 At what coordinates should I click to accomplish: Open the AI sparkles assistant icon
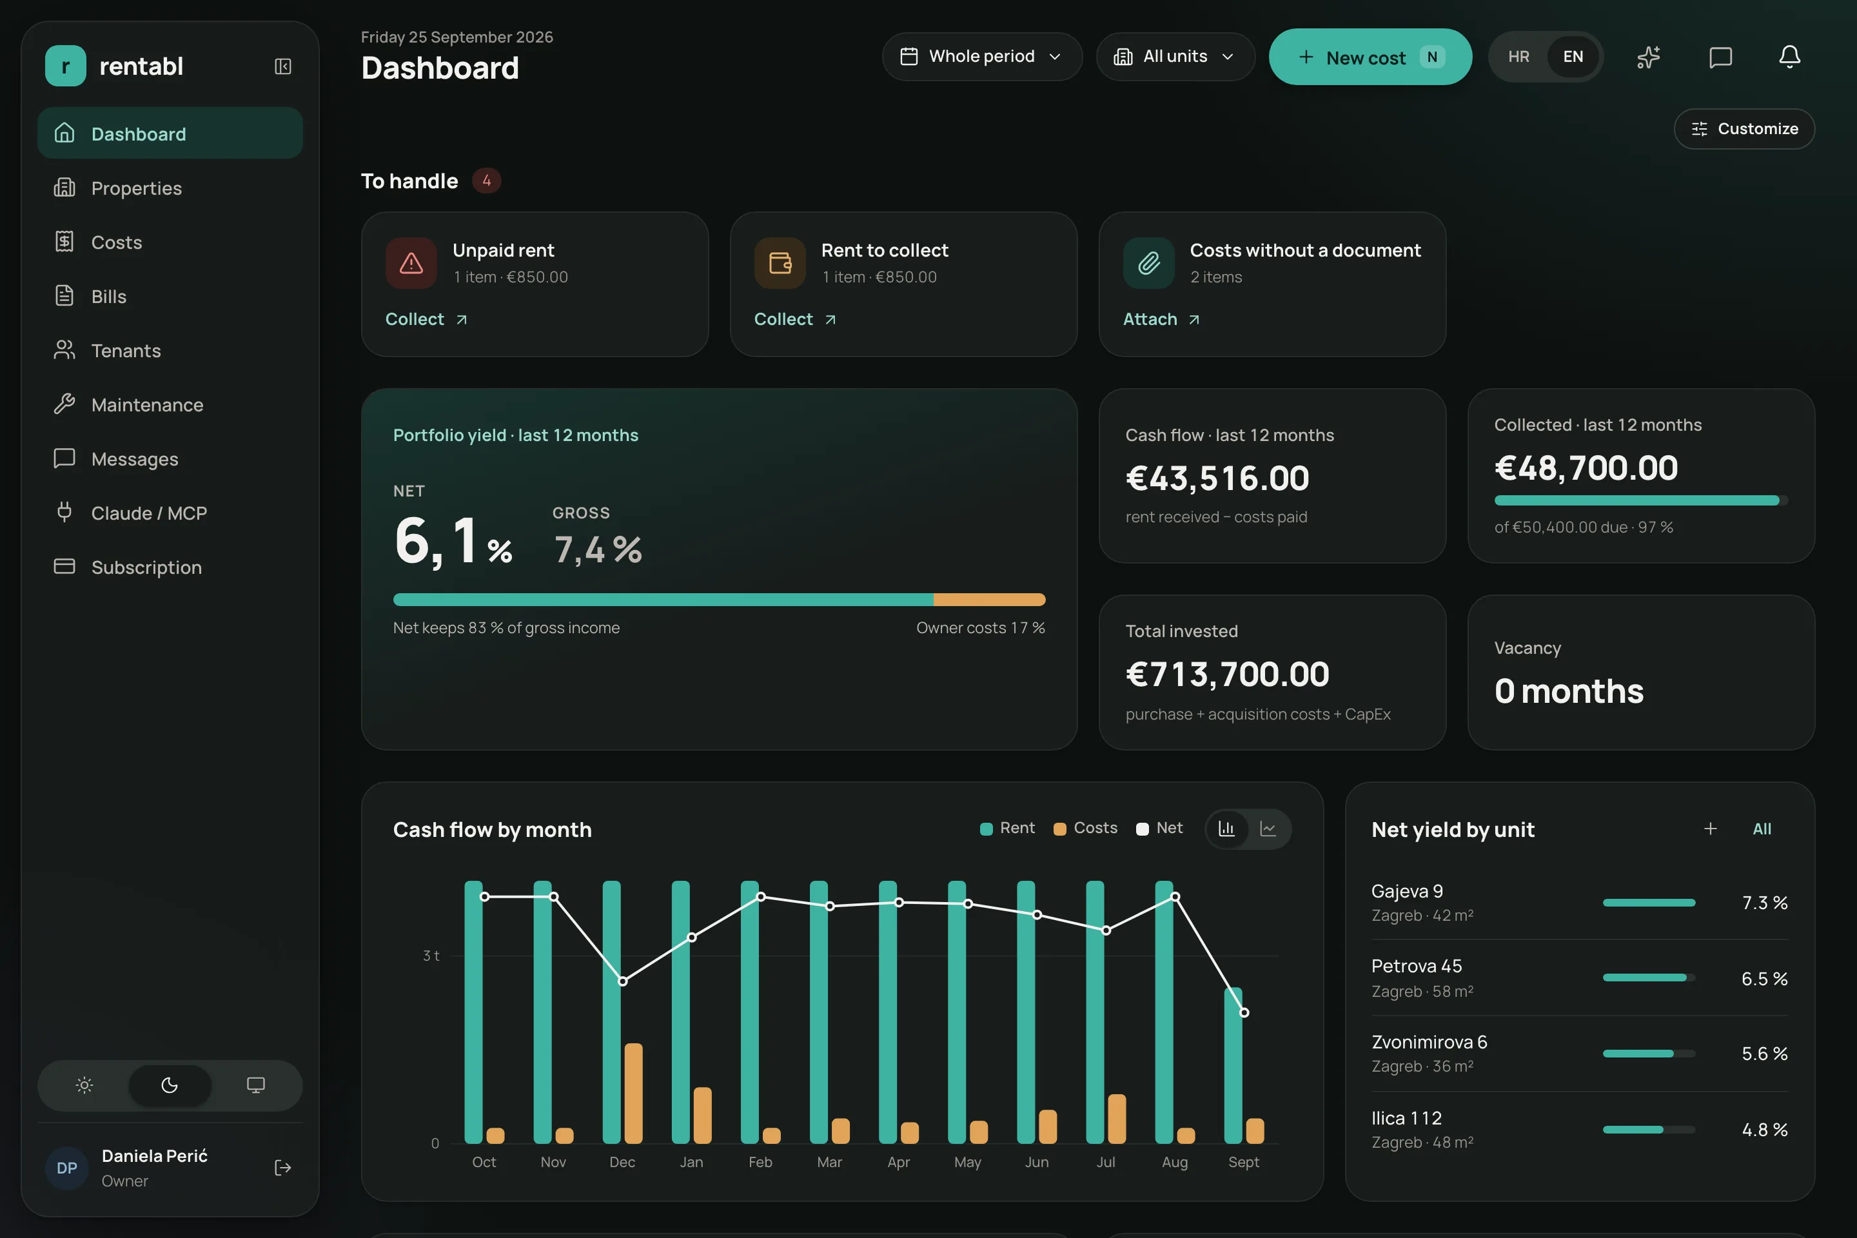pos(1649,57)
